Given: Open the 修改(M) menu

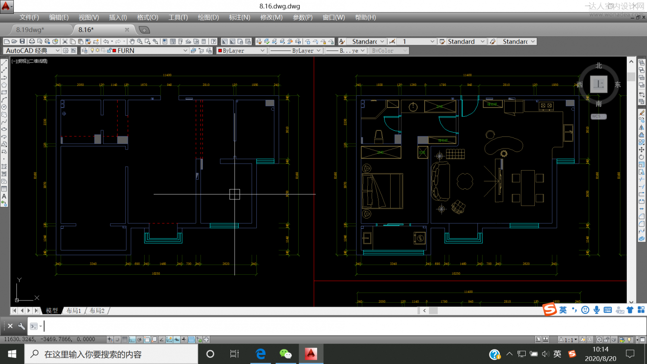Looking at the screenshot, I should [271, 17].
